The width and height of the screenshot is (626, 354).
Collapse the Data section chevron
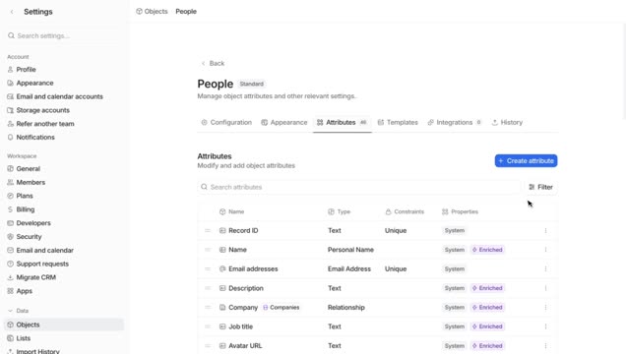(11, 311)
